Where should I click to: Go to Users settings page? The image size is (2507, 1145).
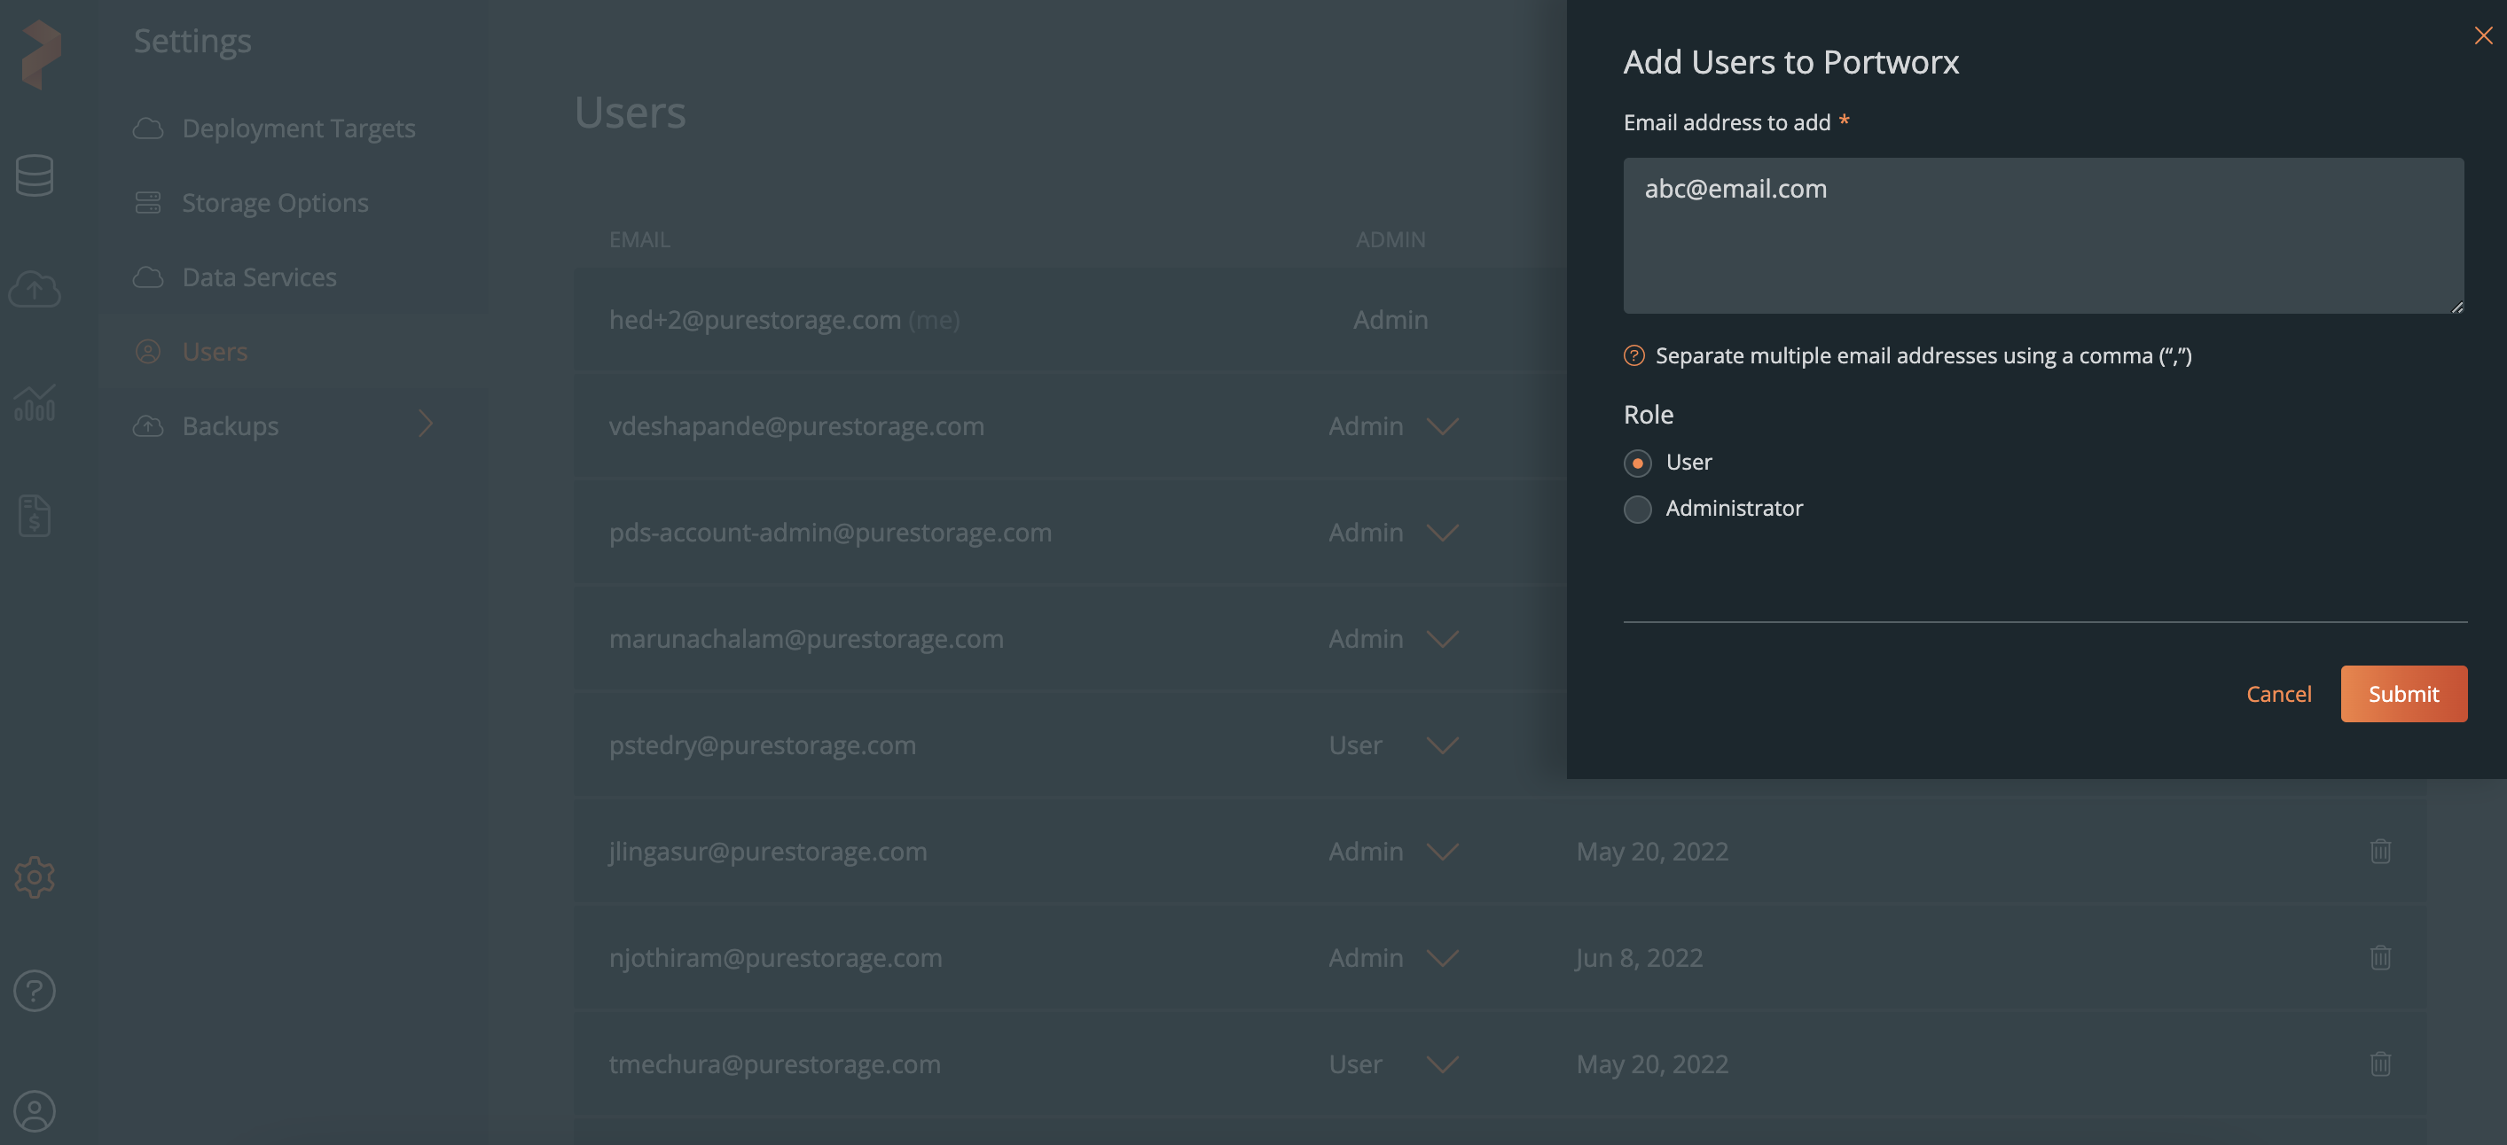coord(215,351)
